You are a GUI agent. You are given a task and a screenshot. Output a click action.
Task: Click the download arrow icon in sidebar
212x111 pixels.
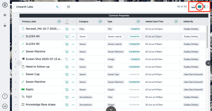click(x=5, y=25)
